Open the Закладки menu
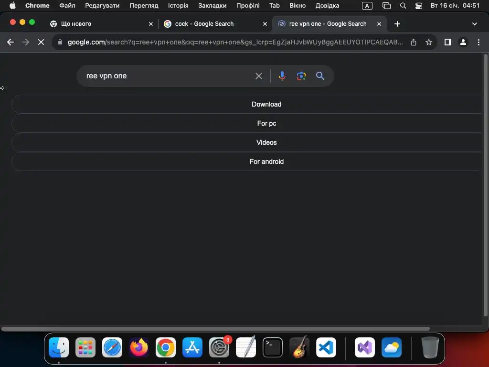Screen dimensions: 489x367 click(213, 6)
